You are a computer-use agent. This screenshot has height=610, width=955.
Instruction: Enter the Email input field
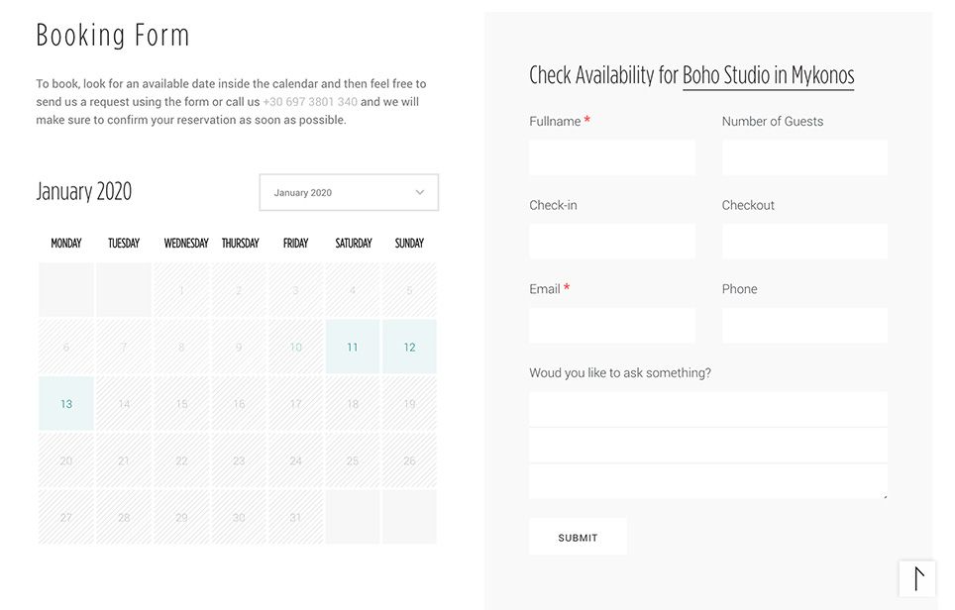pyautogui.click(x=611, y=326)
